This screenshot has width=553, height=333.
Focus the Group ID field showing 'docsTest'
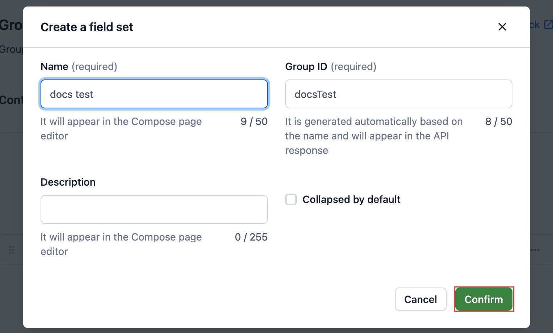(398, 94)
